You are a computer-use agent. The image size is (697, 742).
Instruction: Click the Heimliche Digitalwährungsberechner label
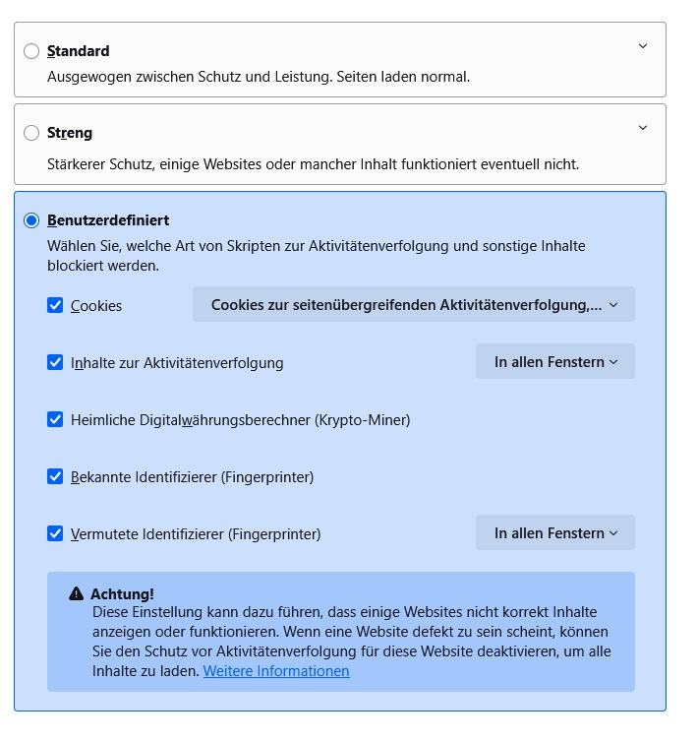point(240,420)
